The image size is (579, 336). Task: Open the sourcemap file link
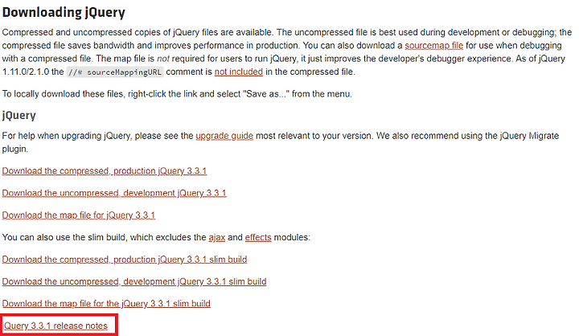tap(434, 45)
